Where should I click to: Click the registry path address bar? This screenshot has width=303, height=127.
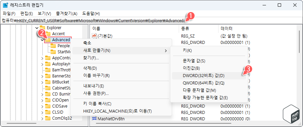pos(151,20)
